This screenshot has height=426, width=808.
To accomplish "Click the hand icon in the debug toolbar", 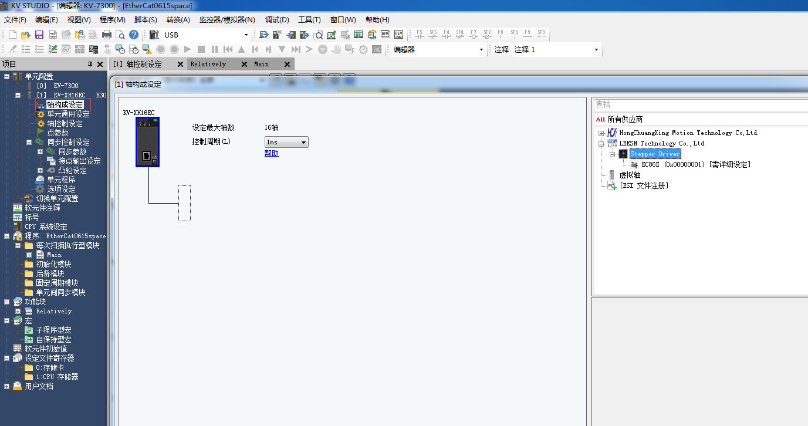I will click(x=336, y=49).
